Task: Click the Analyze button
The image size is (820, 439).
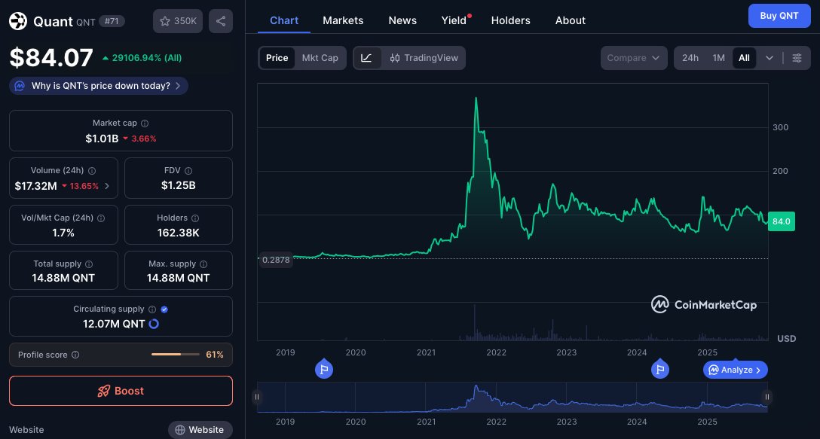Action: (x=736, y=370)
